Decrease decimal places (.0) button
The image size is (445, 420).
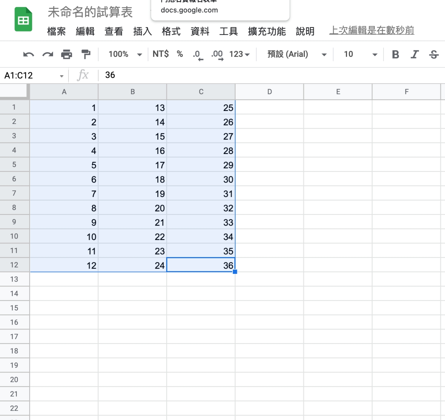pyautogui.click(x=198, y=55)
